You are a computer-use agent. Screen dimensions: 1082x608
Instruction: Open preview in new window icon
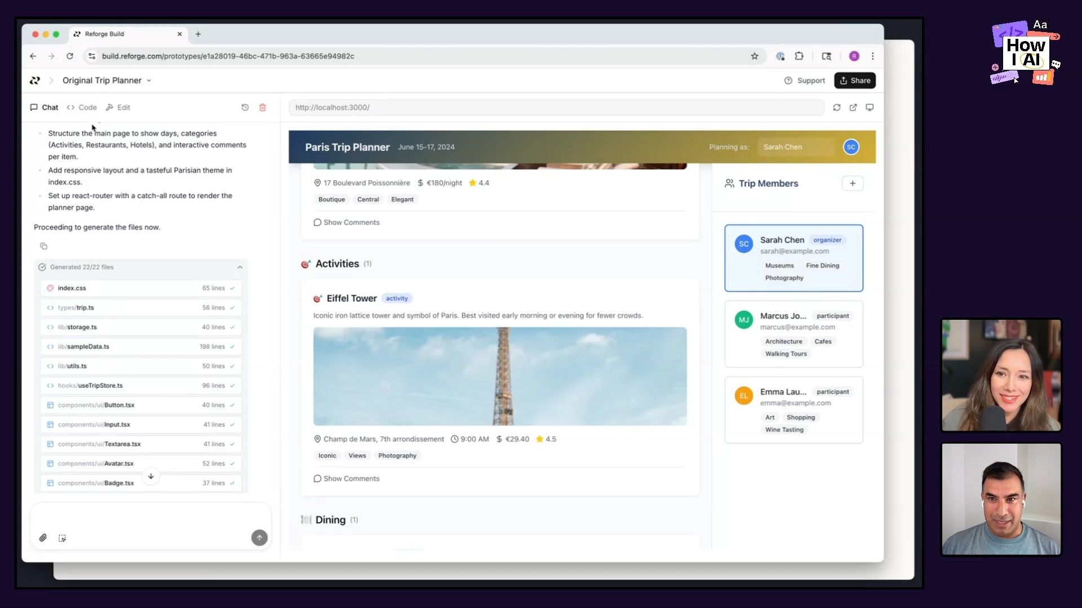point(853,108)
